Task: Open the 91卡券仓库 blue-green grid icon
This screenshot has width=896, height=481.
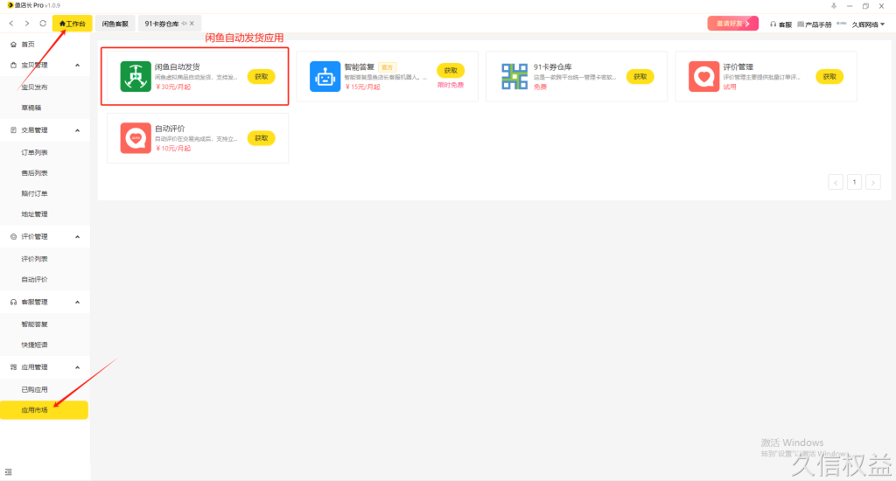Action: 514,77
